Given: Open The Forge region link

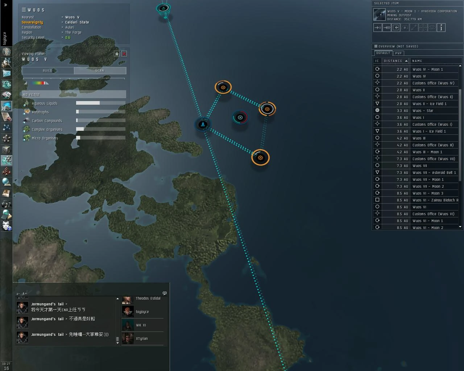Looking at the screenshot, I should pyautogui.click(x=73, y=32).
